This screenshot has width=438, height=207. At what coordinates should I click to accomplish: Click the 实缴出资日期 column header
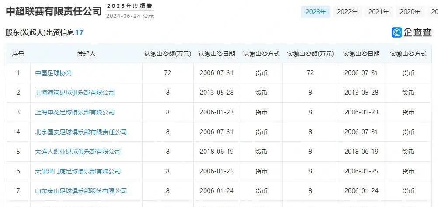coord(362,54)
